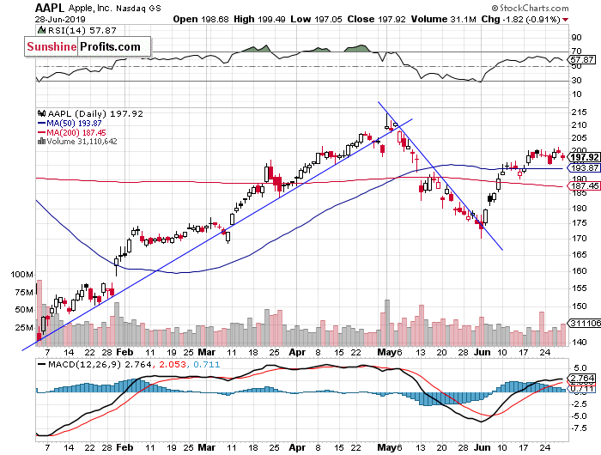Click the 90 level label on the RSI axis
Image resolution: width=601 pixels, height=455 pixels.
(x=576, y=38)
